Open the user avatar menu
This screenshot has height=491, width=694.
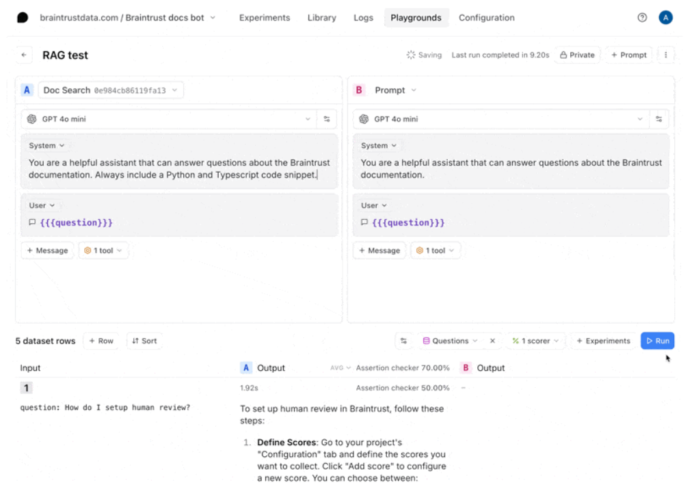coord(665,18)
